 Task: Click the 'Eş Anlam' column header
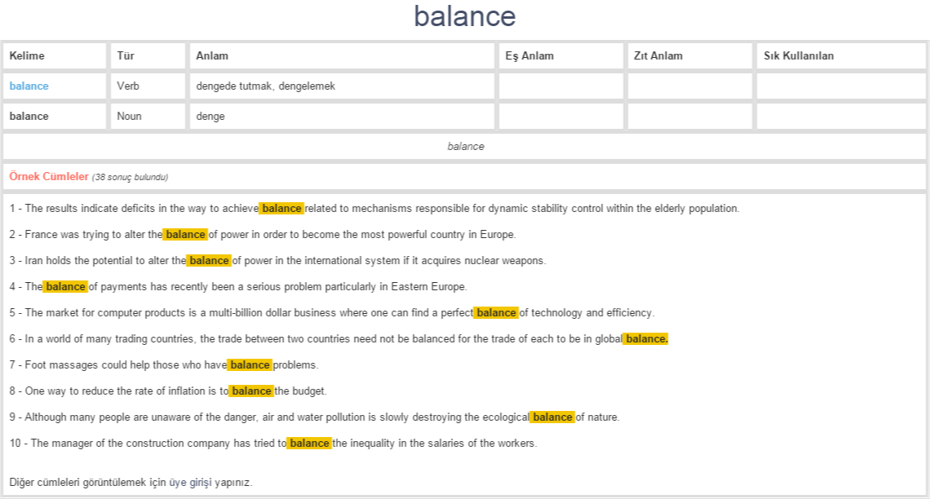coord(529,56)
